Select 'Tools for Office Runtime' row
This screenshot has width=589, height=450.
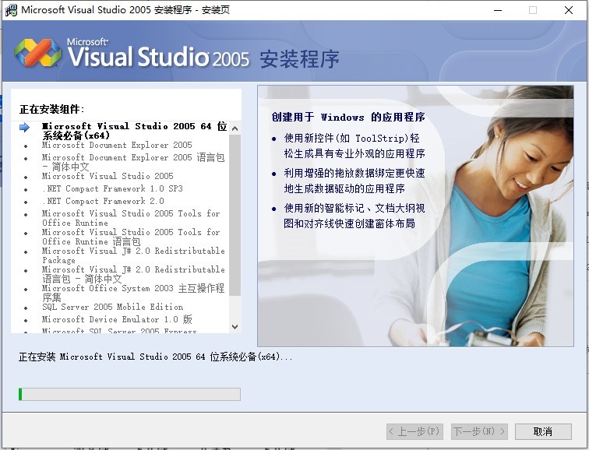[x=131, y=218]
